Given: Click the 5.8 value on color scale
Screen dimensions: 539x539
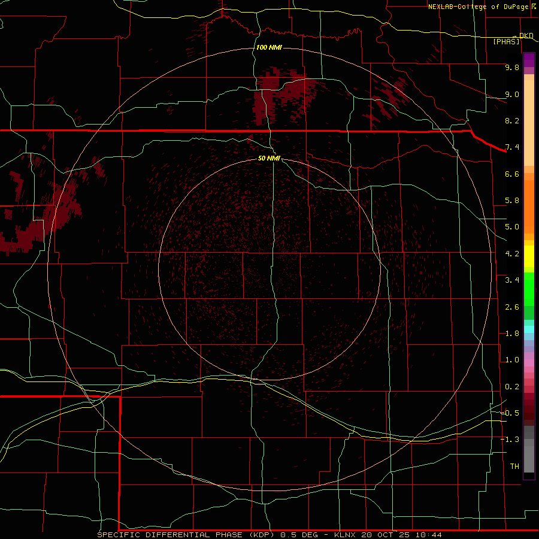Looking at the screenshot, I should pos(512,201).
